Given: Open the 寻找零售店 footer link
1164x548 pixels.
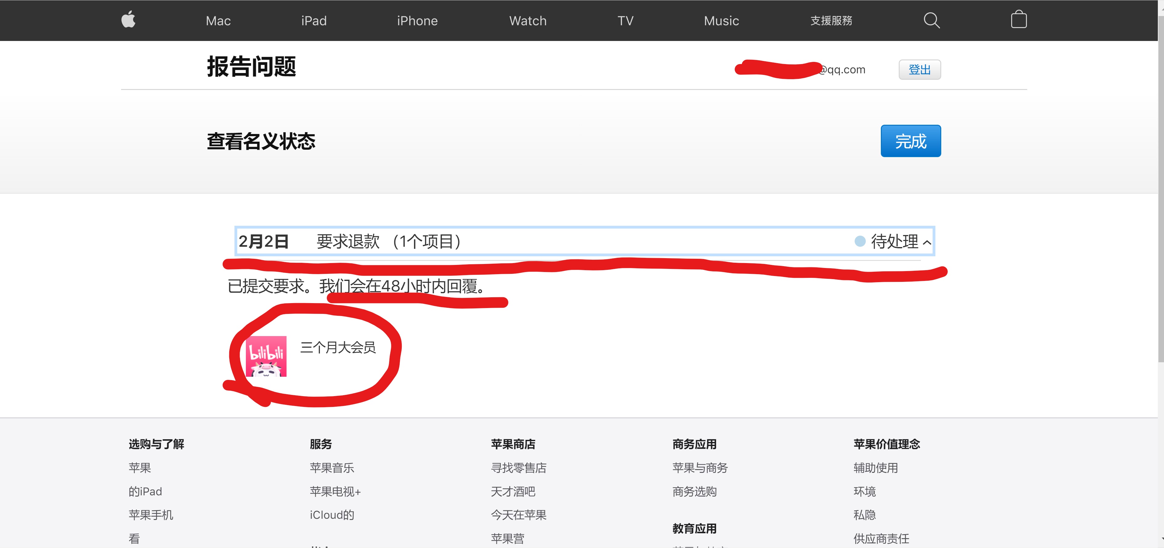Looking at the screenshot, I should pyautogui.click(x=518, y=468).
